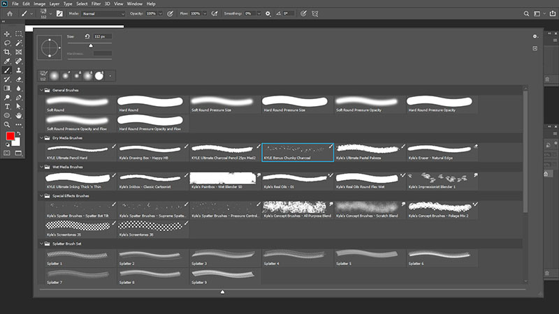Open the Layer menu
The width and height of the screenshot is (559, 314).
pyautogui.click(x=55, y=3)
